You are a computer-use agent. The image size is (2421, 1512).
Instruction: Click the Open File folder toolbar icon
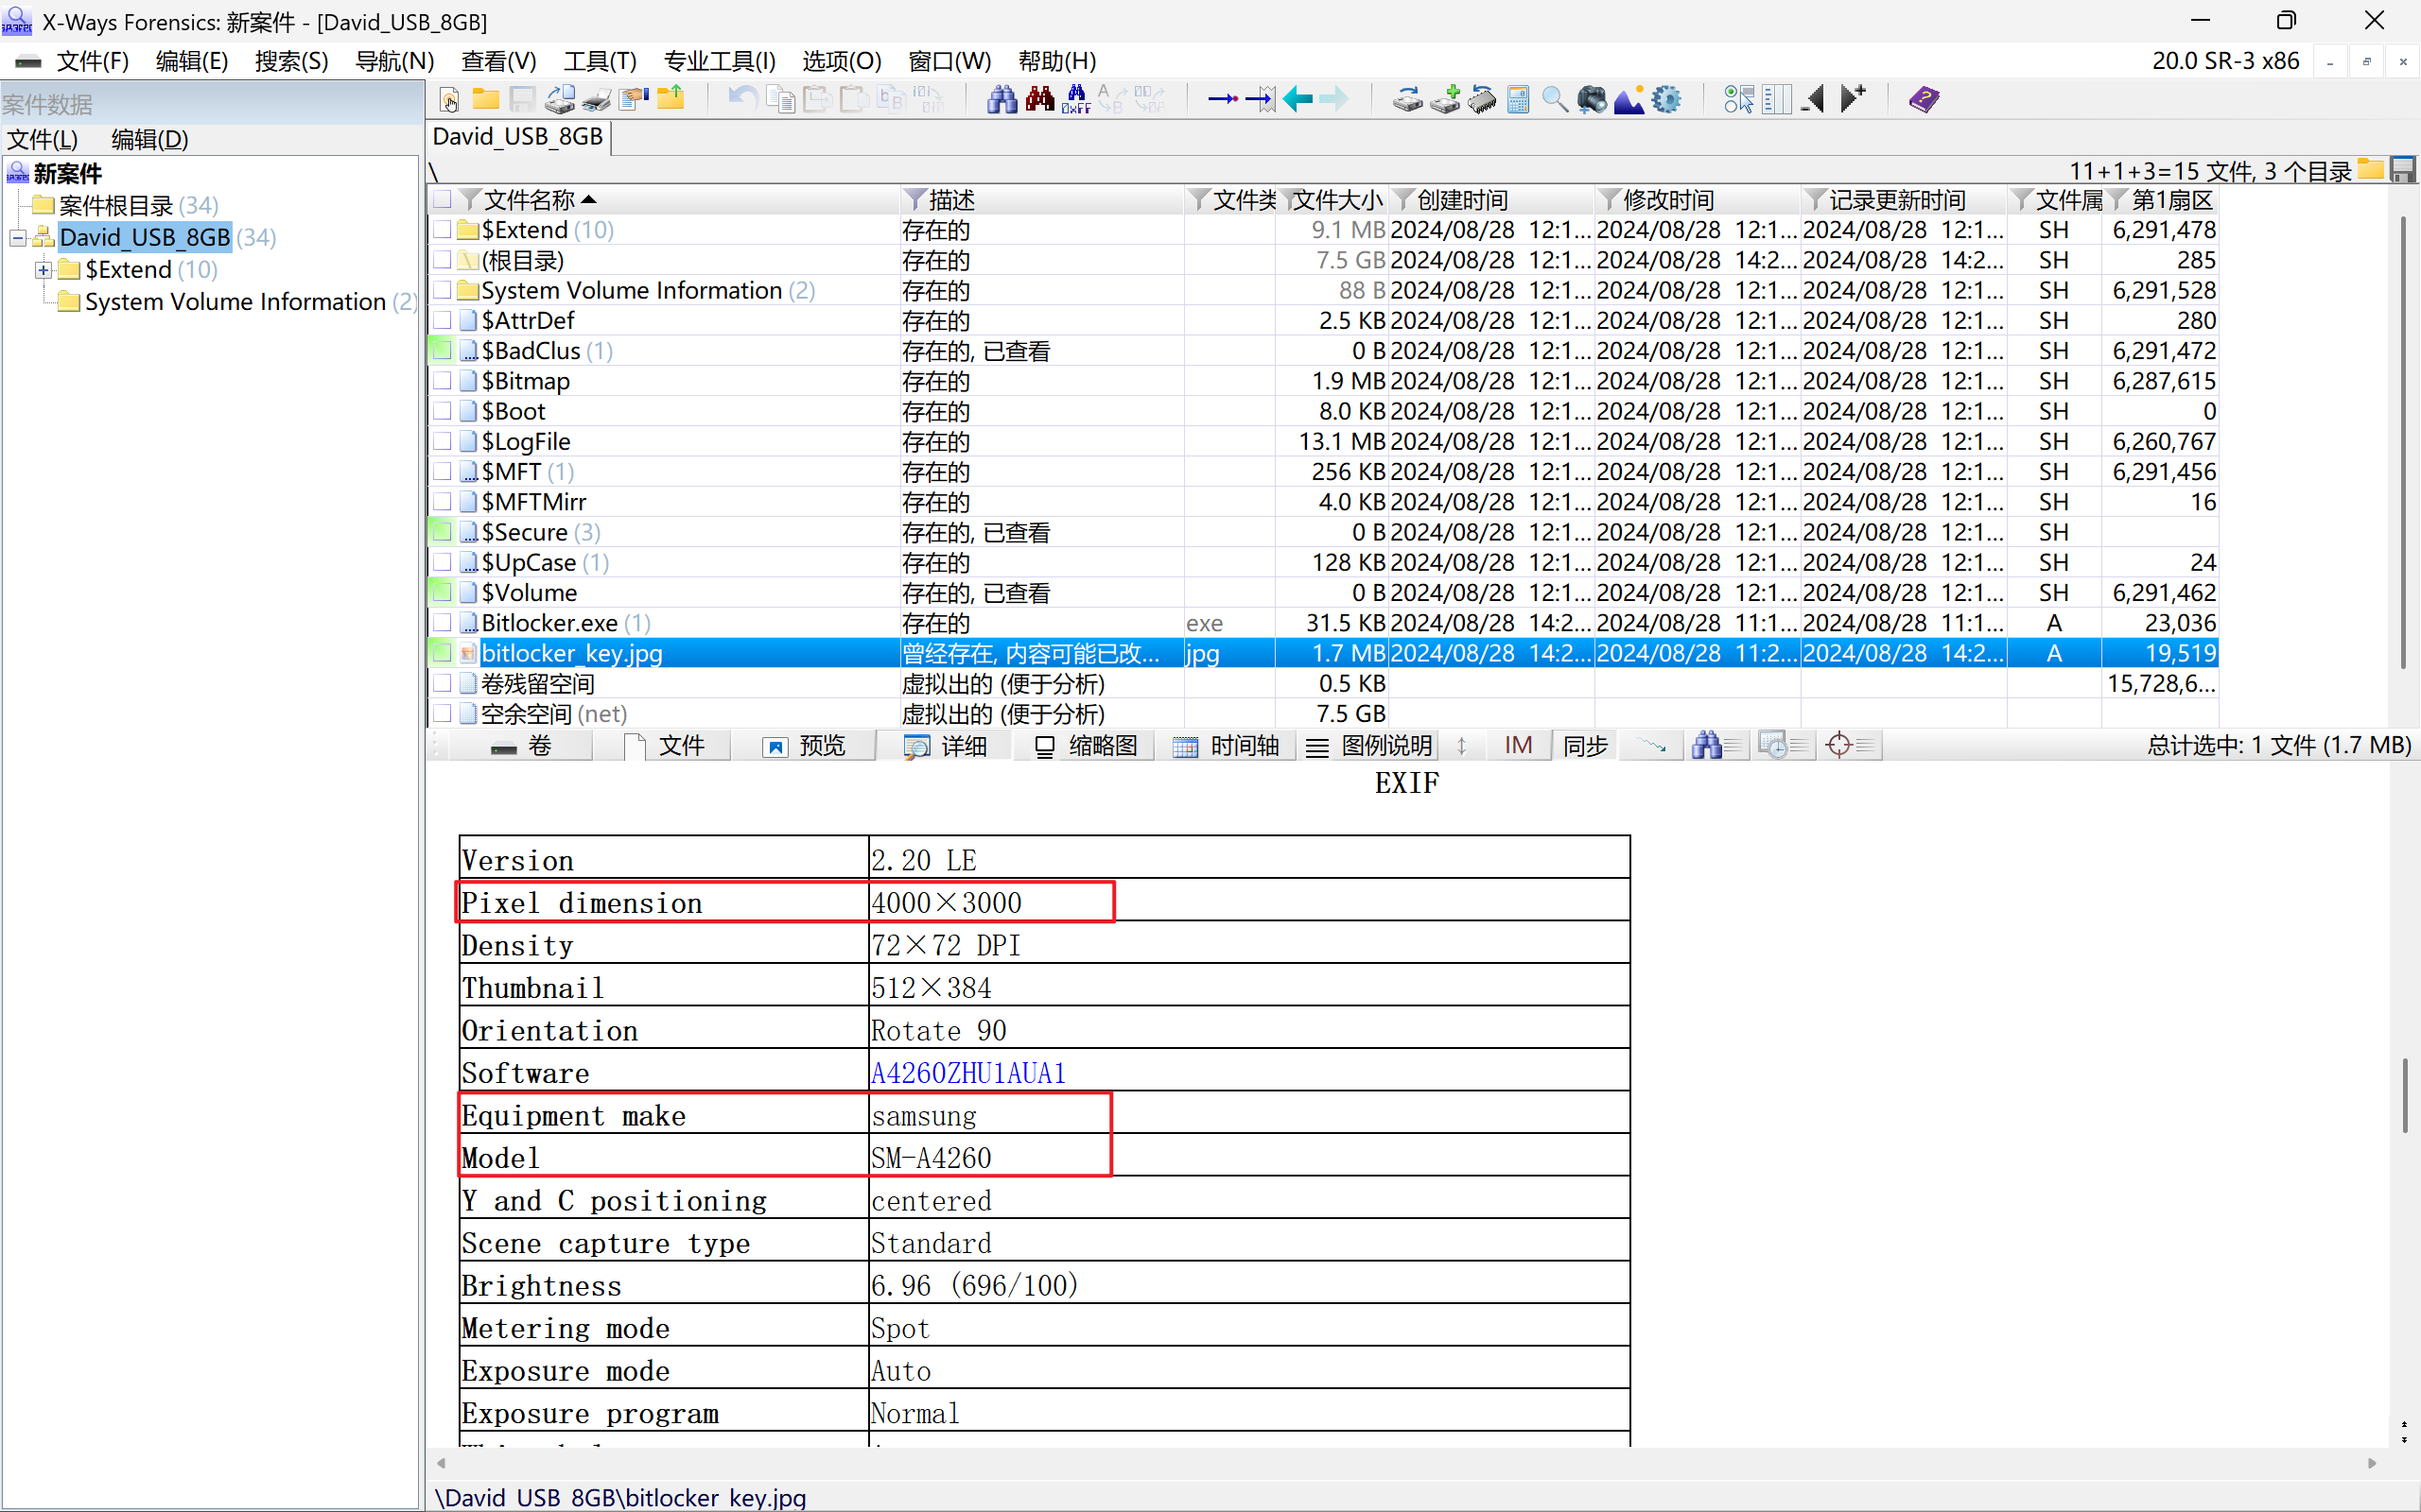pos(486,99)
